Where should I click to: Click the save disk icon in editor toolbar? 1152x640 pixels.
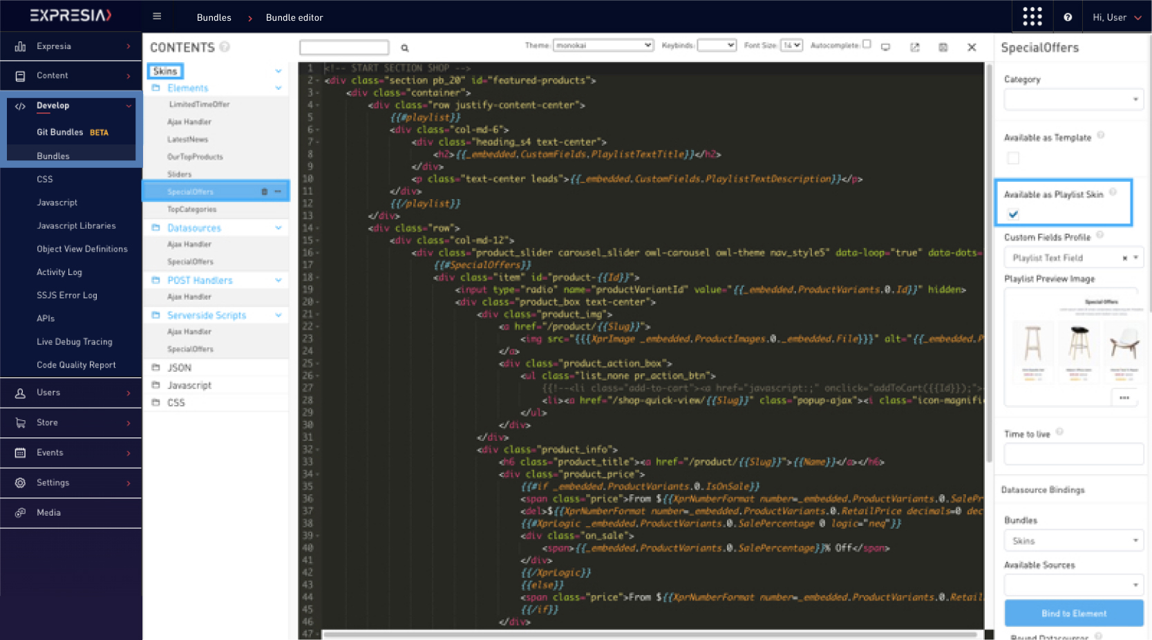[943, 47]
